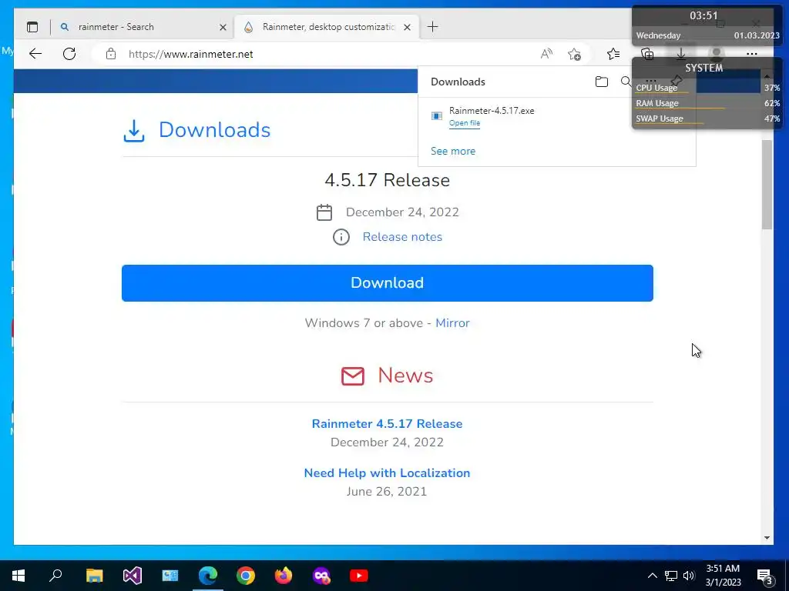
Task: Click the blue Download button
Action: [x=388, y=283]
